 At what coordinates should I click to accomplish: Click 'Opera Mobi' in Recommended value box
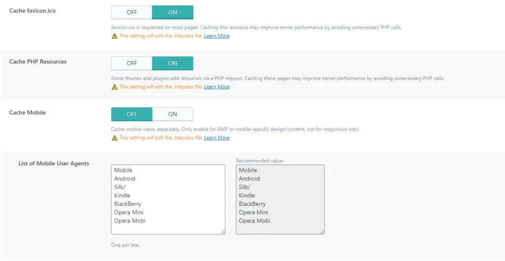point(254,221)
